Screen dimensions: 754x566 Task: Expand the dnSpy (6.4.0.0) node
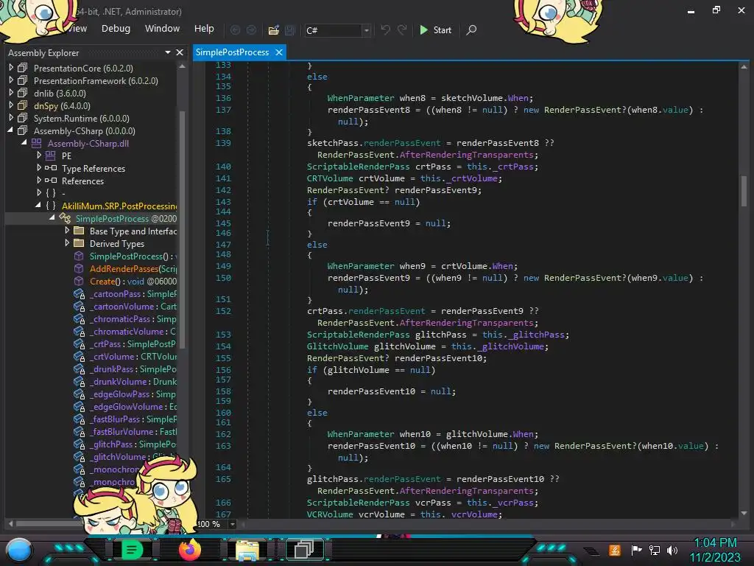(x=11, y=105)
